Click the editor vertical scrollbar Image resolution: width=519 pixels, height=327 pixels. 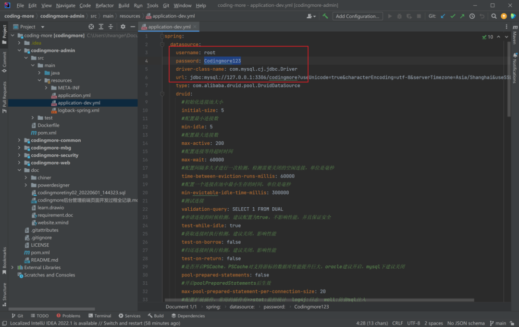point(509,79)
